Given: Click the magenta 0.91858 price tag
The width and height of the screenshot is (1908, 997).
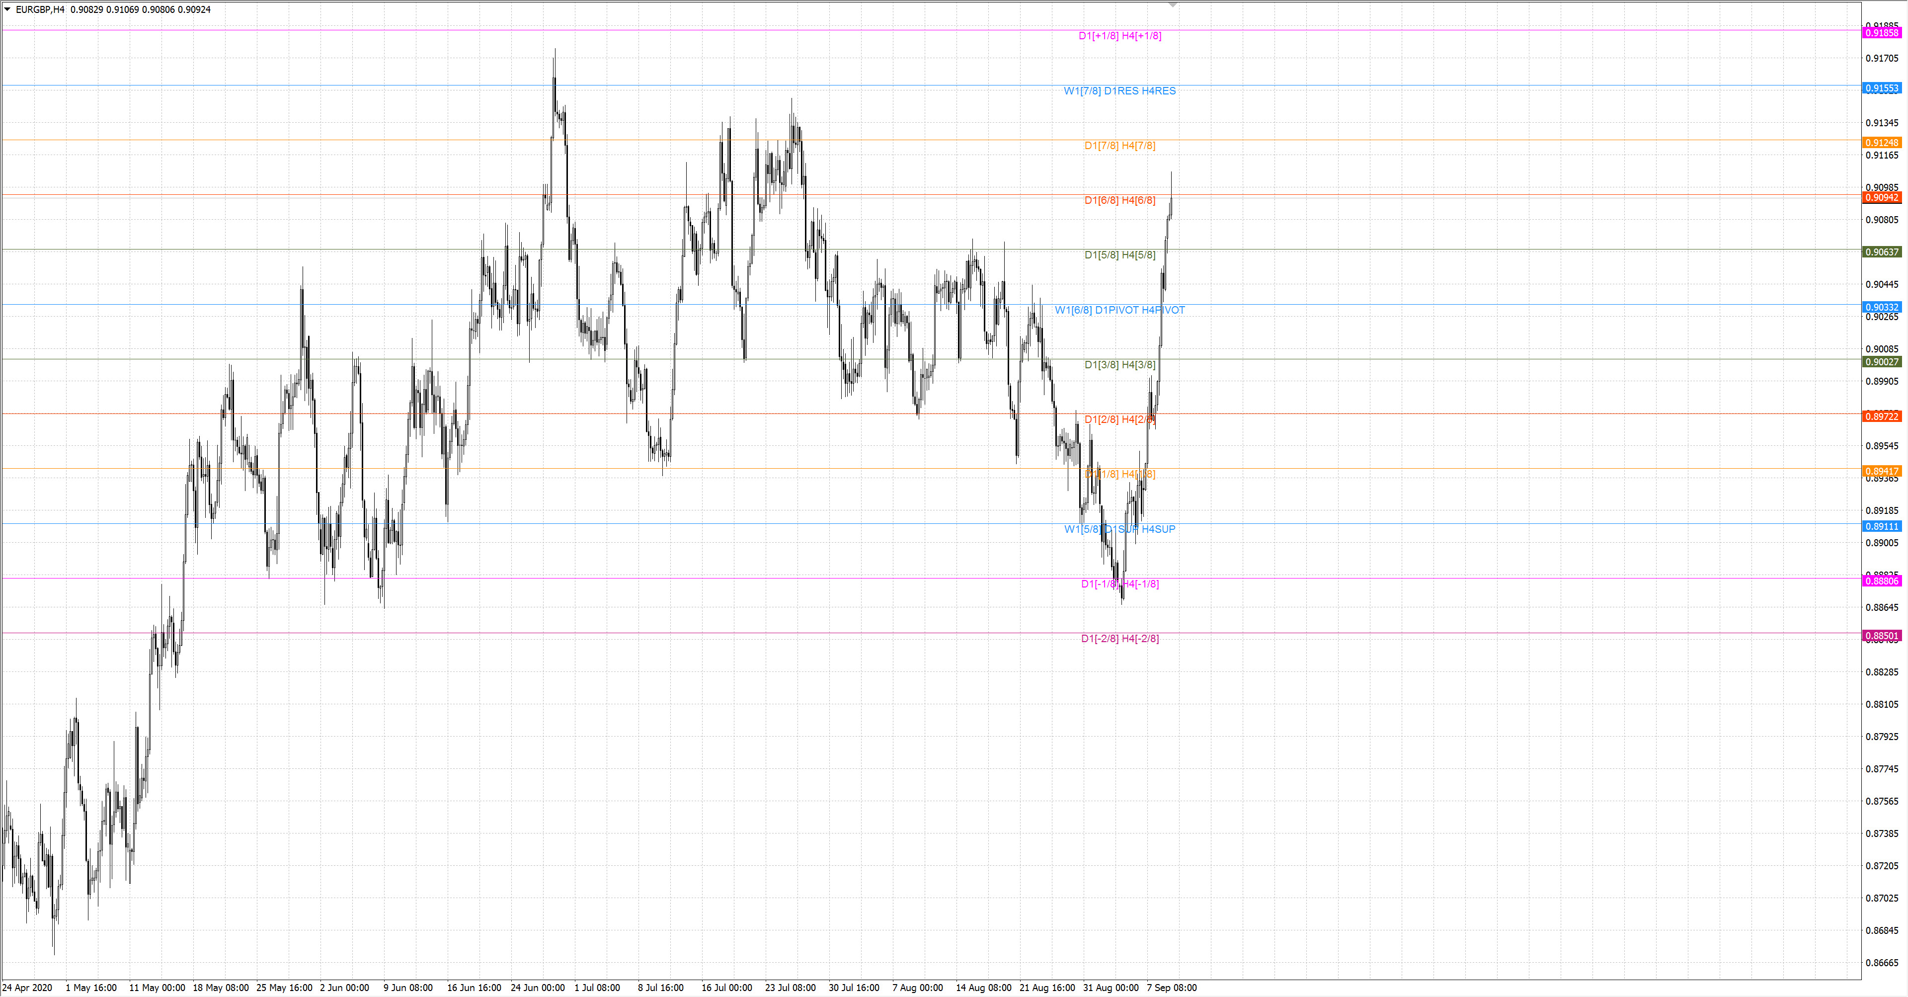Looking at the screenshot, I should (x=1881, y=33).
